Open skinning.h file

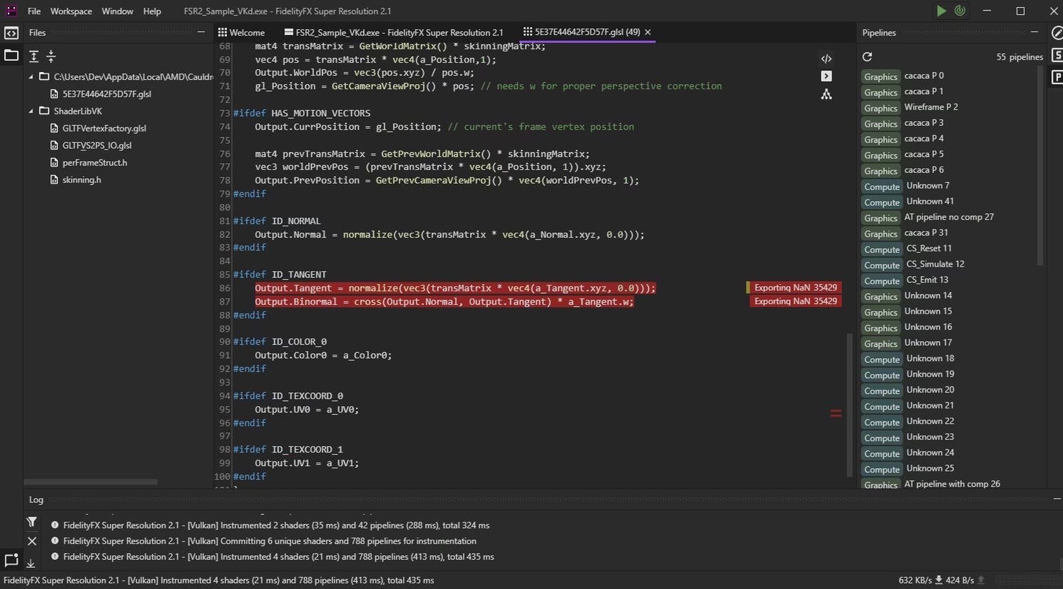(81, 179)
